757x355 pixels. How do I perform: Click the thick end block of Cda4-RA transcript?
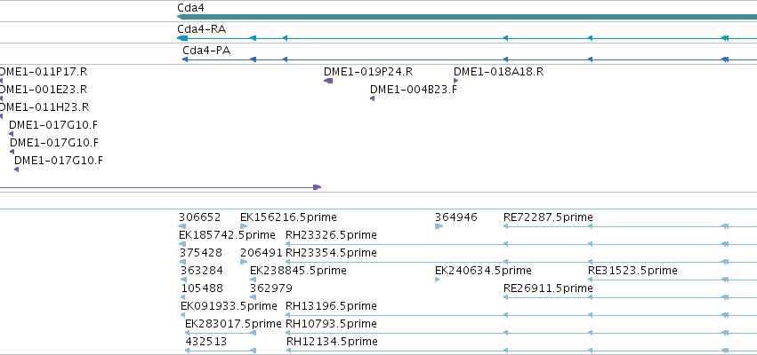(x=182, y=38)
